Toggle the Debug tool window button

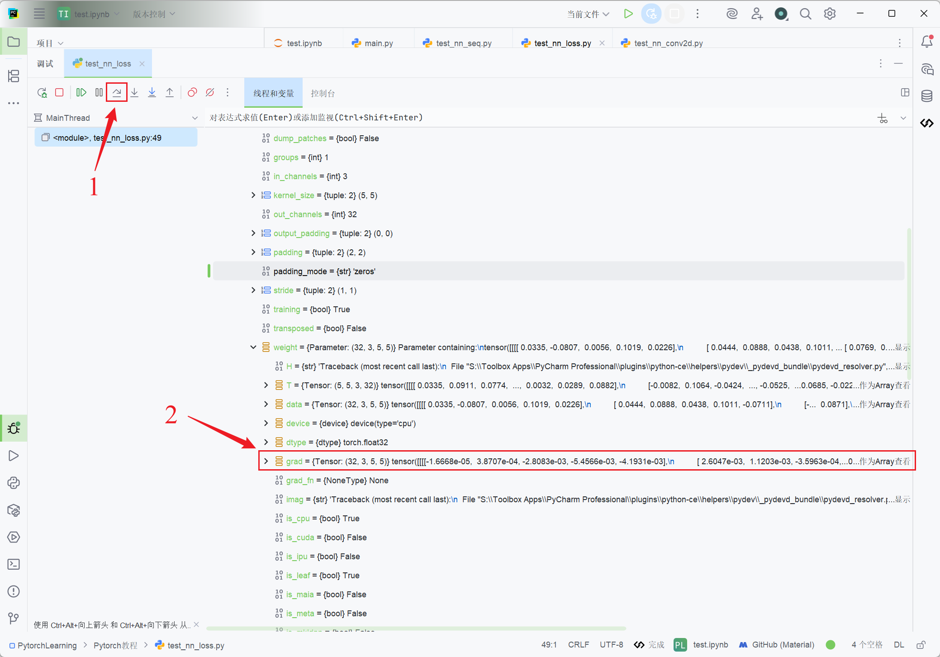pos(14,428)
